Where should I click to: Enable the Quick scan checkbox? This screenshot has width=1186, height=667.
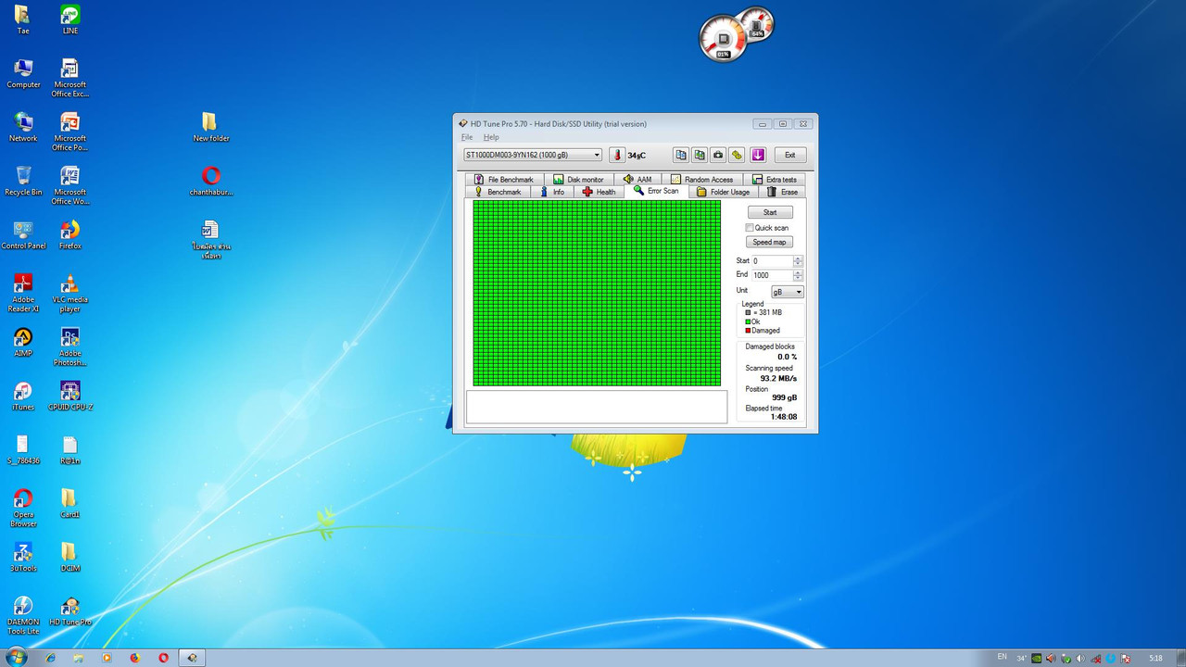(750, 228)
